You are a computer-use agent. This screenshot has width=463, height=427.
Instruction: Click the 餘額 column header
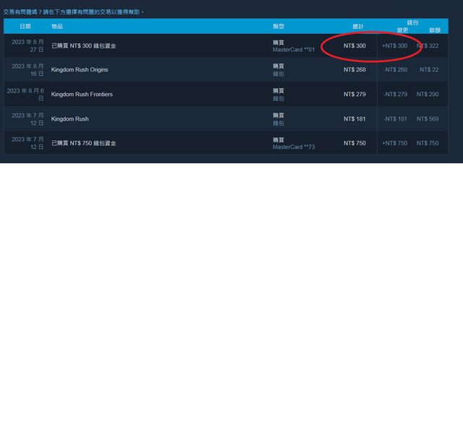(x=435, y=30)
